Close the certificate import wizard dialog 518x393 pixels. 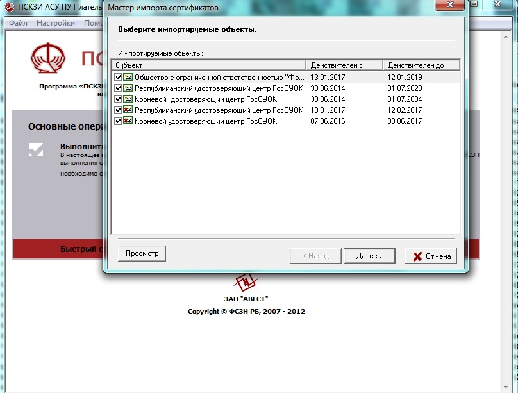coord(449,4)
